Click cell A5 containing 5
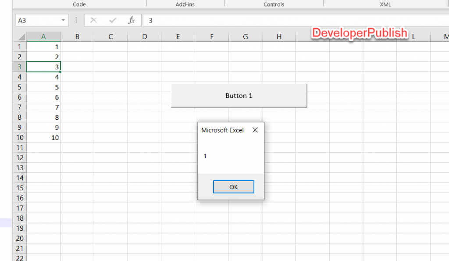 coord(43,87)
